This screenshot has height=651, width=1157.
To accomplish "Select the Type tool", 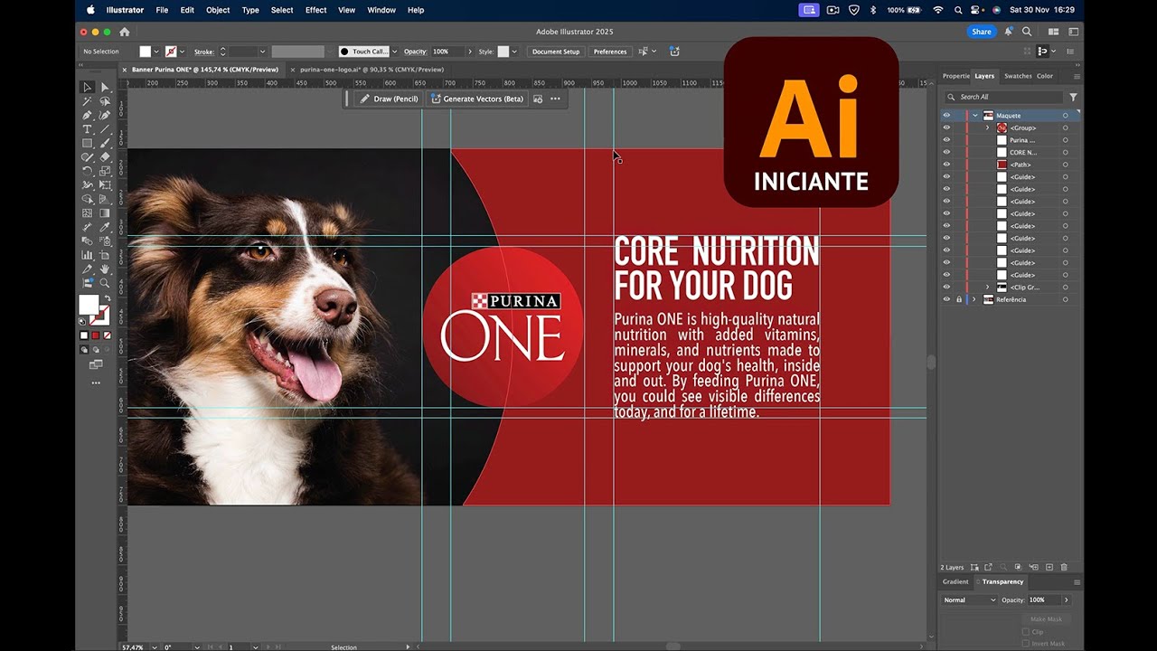I will [88, 129].
